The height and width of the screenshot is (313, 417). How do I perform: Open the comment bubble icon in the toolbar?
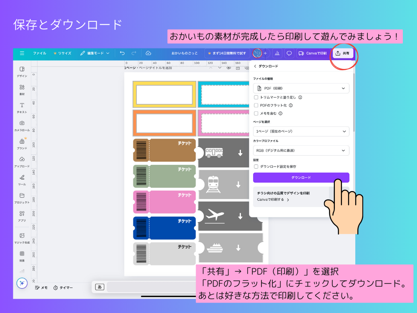coord(289,53)
